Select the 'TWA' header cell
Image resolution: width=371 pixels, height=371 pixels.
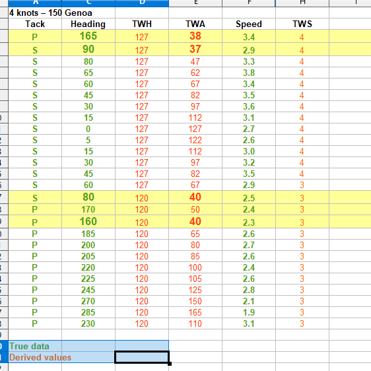tap(195, 24)
